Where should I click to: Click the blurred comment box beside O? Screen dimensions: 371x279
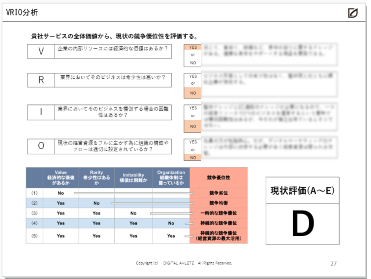point(269,147)
